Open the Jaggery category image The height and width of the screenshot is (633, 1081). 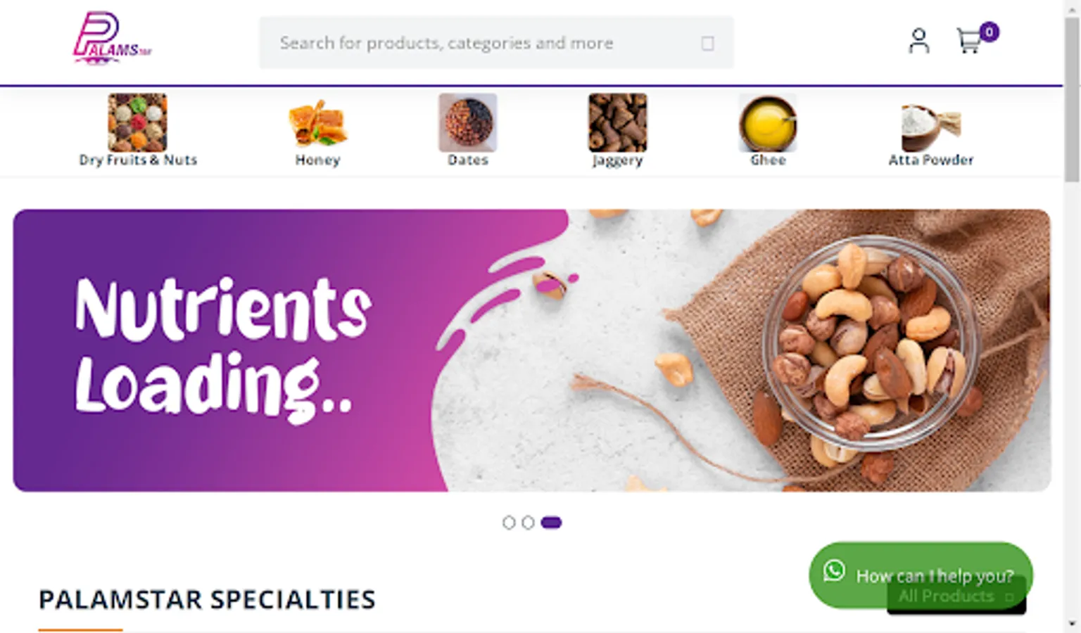tap(617, 122)
